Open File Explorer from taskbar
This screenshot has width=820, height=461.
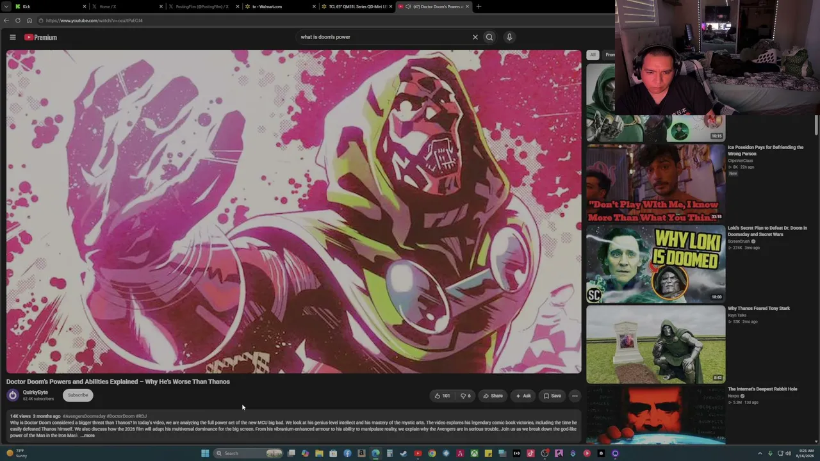click(319, 453)
